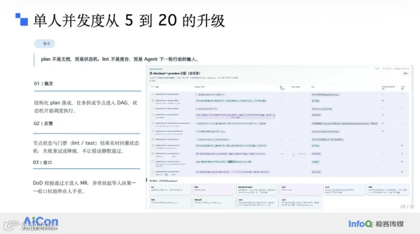This screenshot has width=420, height=234.
Task: Click the page number '29 / 51'
Action: [x=407, y=207]
